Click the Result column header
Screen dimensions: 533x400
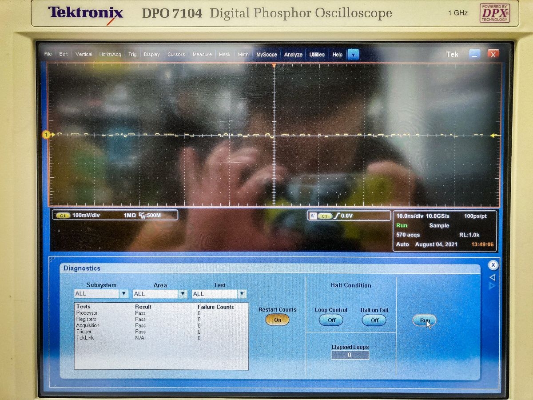pyautogui.click(x=143, y=307)
